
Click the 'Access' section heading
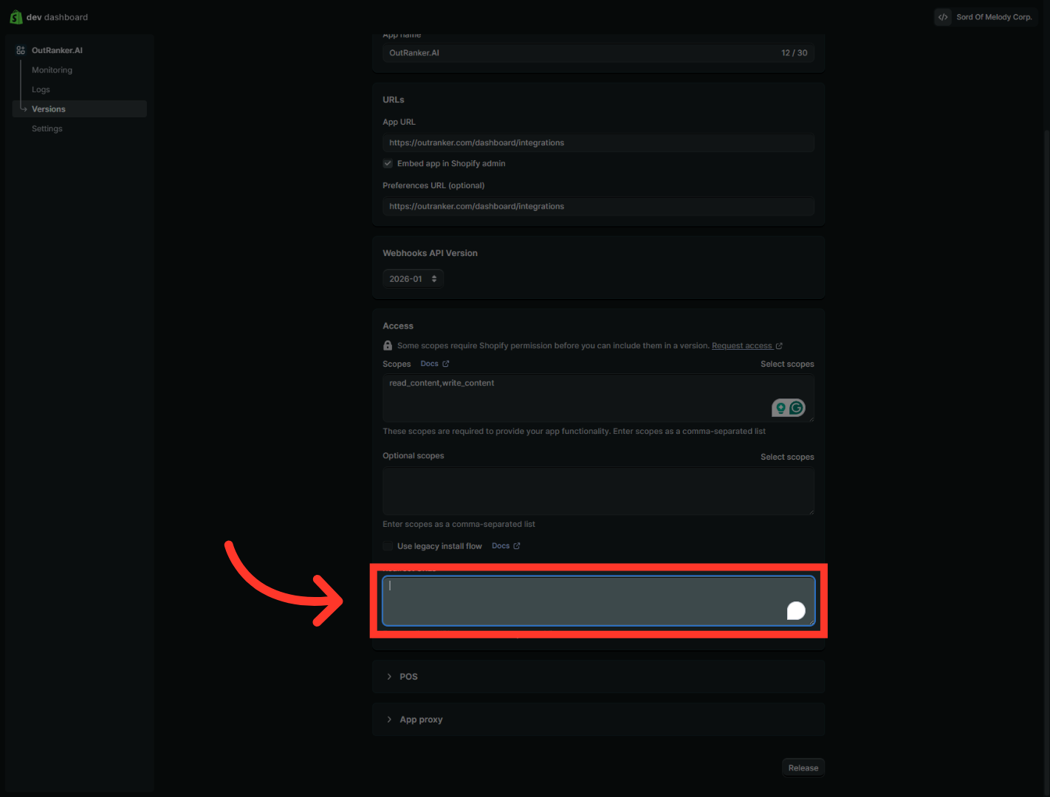[398, 326]
